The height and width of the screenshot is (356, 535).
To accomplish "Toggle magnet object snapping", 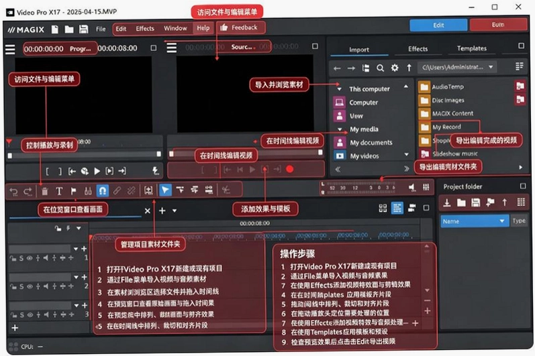I will [x=102, y=191].
